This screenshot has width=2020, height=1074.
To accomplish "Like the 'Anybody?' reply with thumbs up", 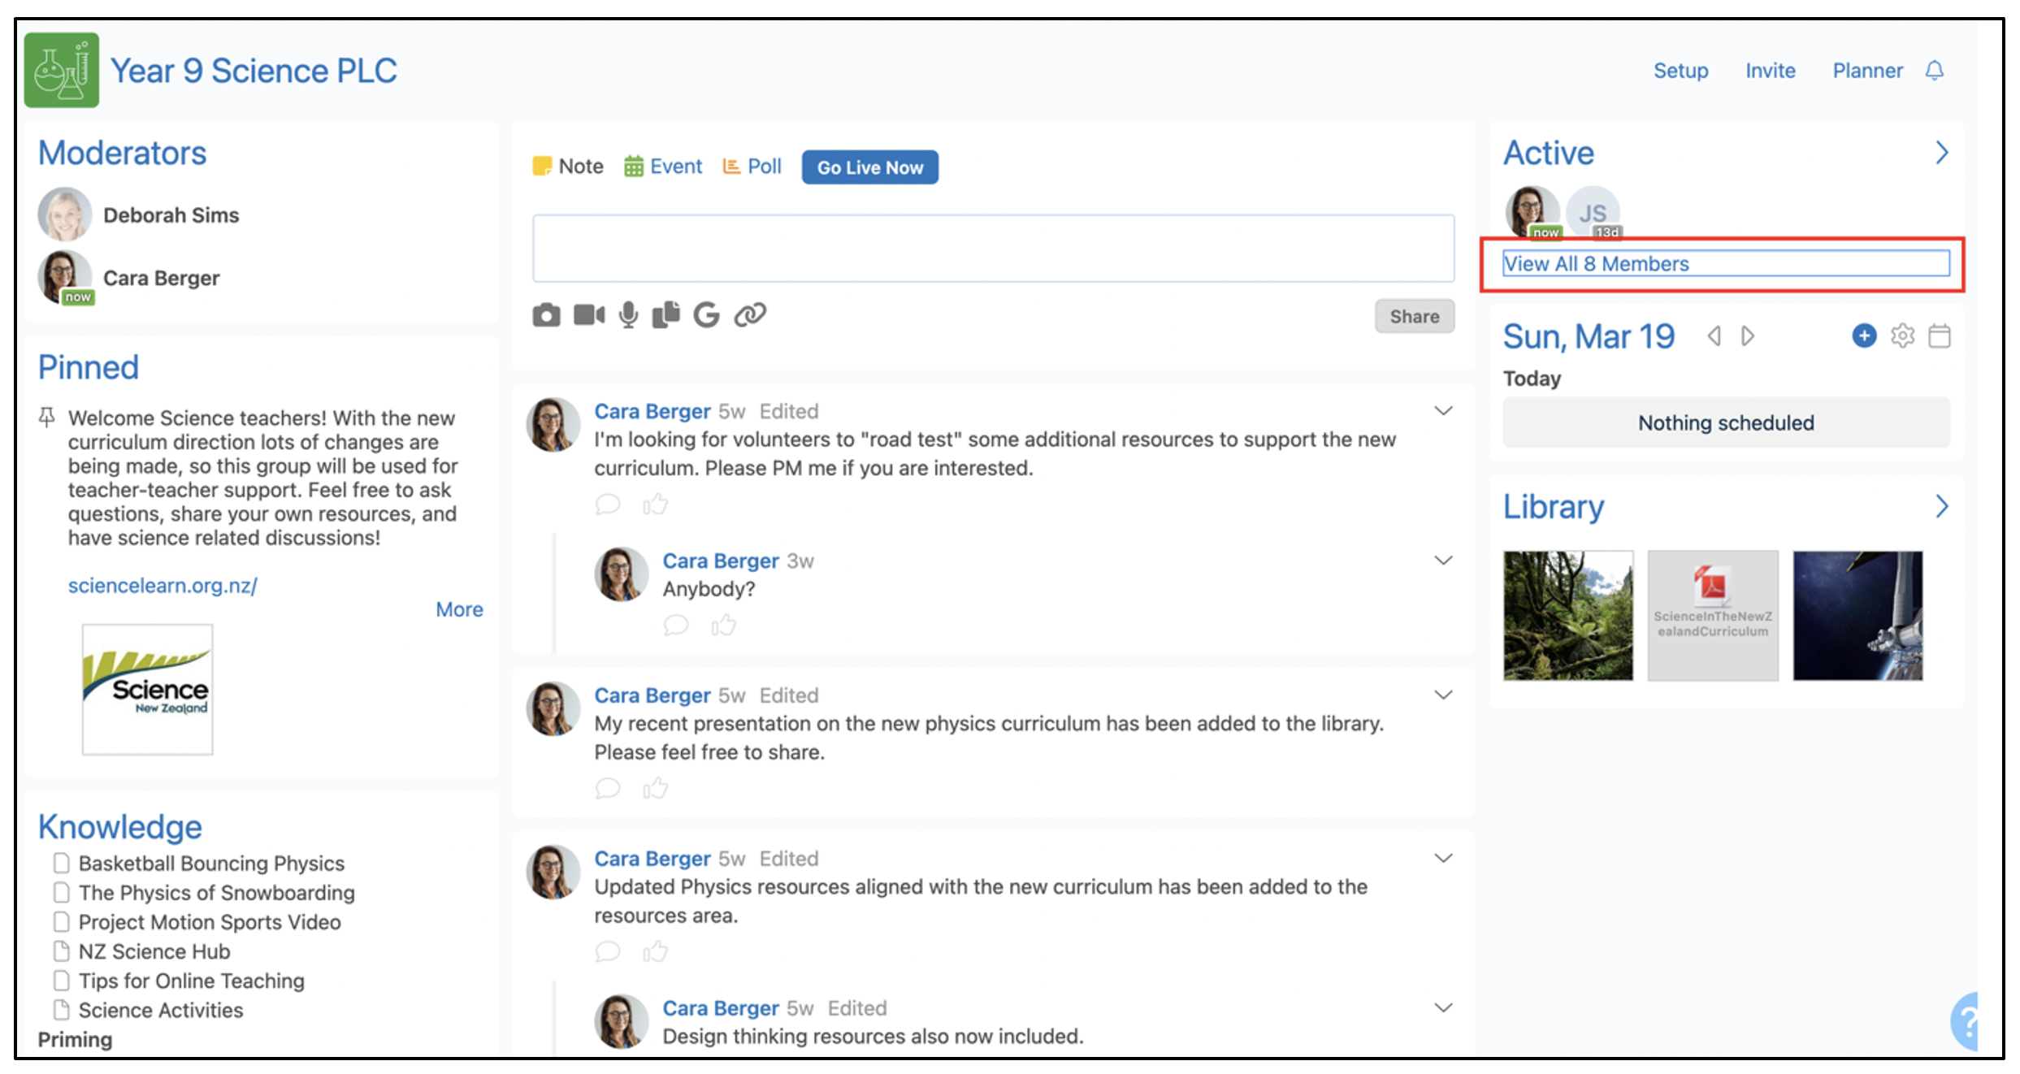I will tap(723, 625).
